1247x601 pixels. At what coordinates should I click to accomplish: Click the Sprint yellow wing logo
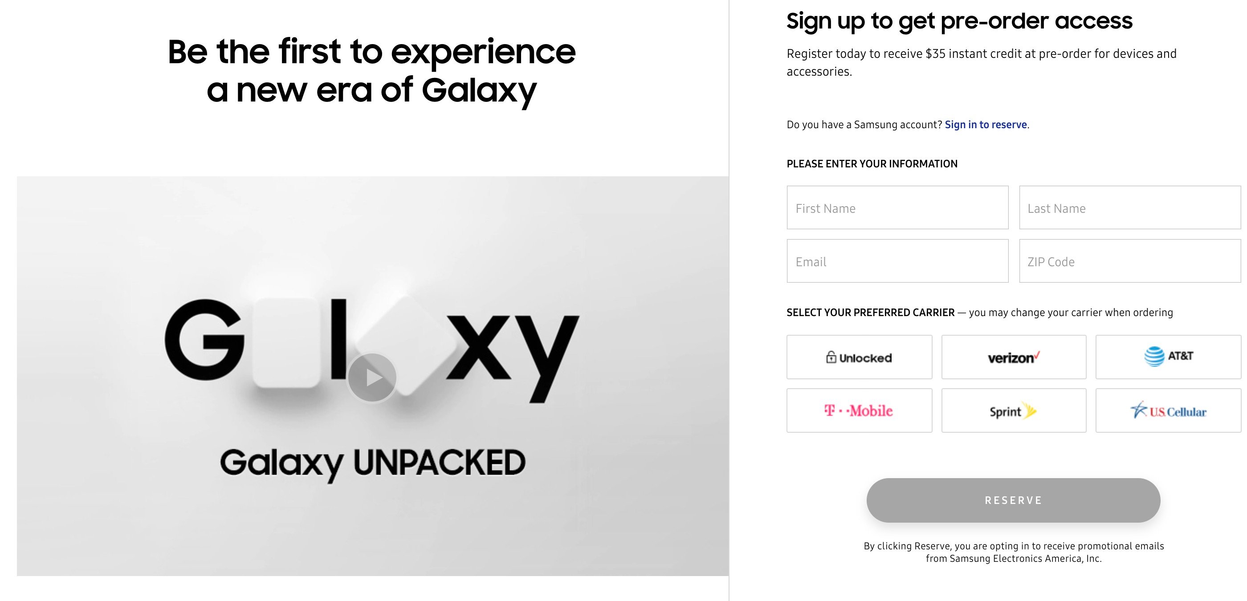point(1031,410)
